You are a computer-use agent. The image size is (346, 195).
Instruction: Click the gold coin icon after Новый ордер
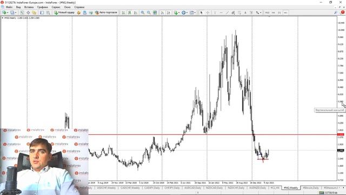[79, 12]
